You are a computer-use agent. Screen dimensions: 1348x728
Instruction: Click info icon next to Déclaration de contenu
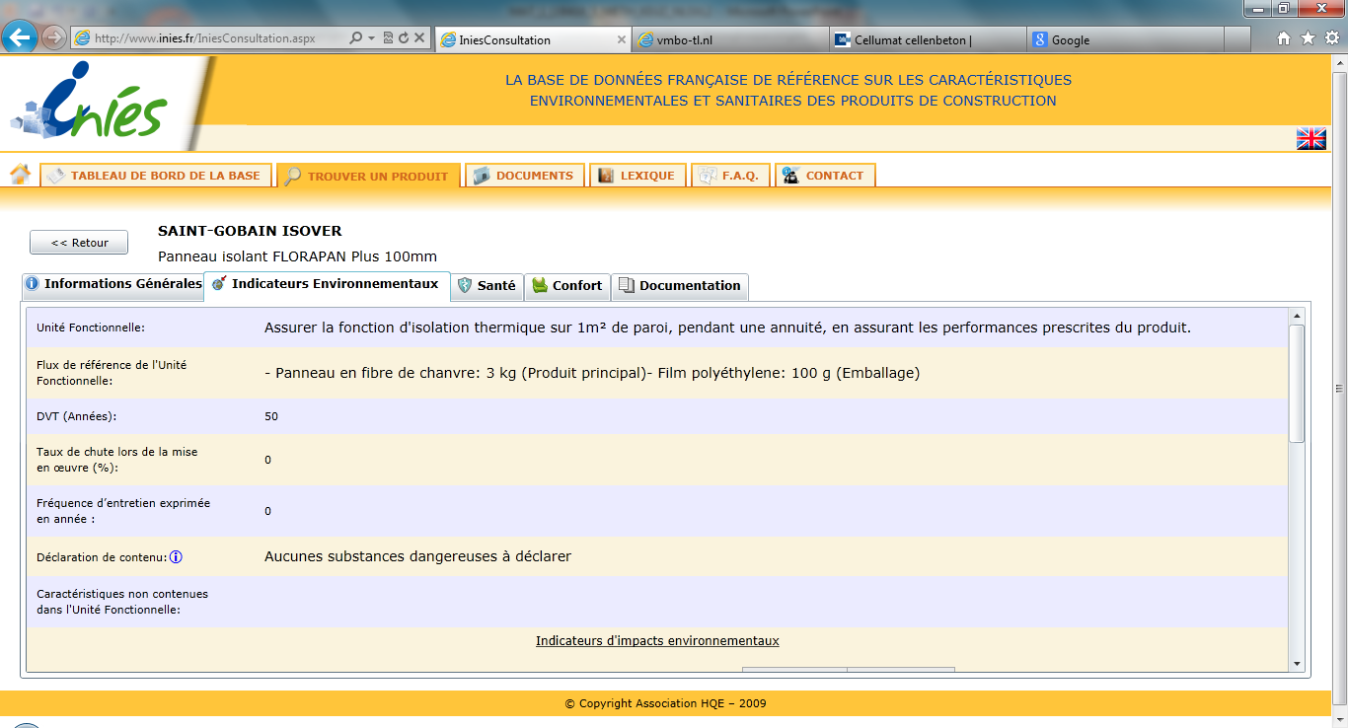tap(176, 557)
